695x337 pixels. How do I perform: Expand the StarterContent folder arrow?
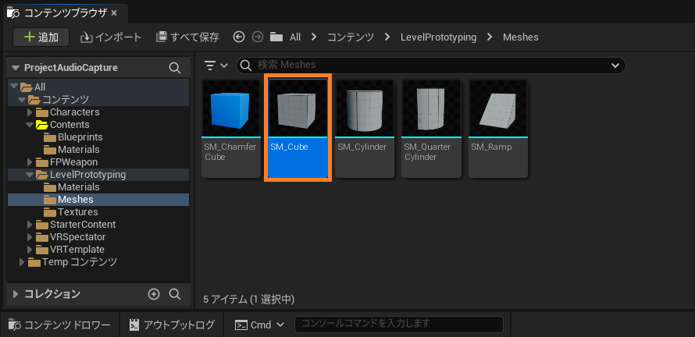[x=30, y=225]
